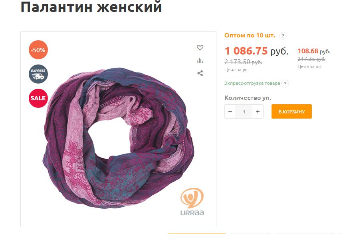
Task: Open the share icon on the product image
Action: pos(200,73)
